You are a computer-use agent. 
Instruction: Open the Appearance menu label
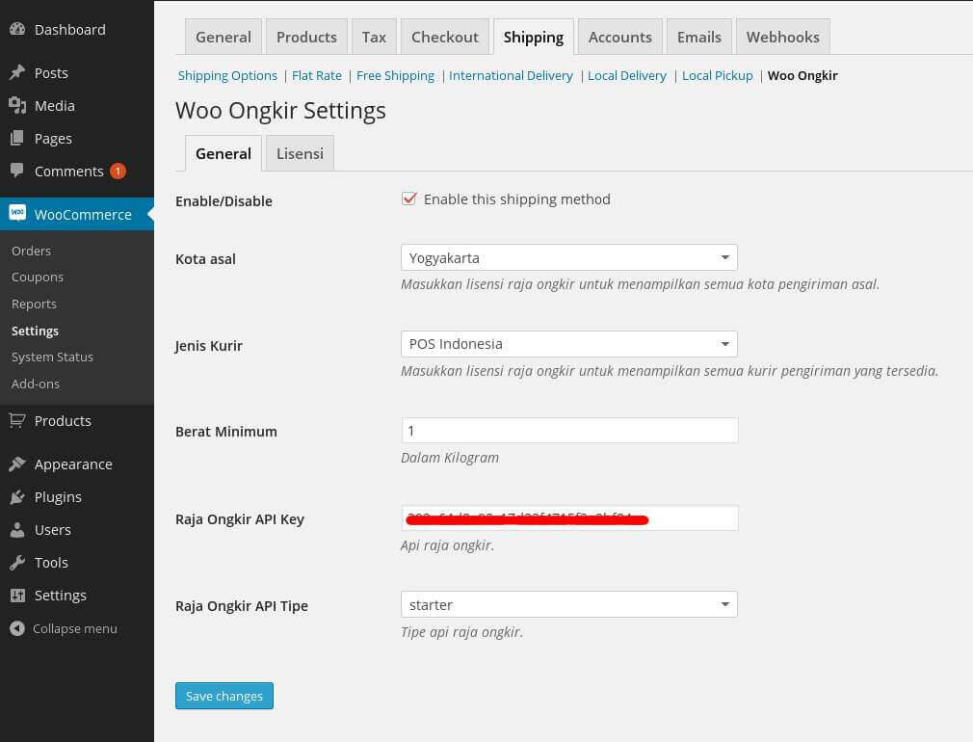point(73,464)
